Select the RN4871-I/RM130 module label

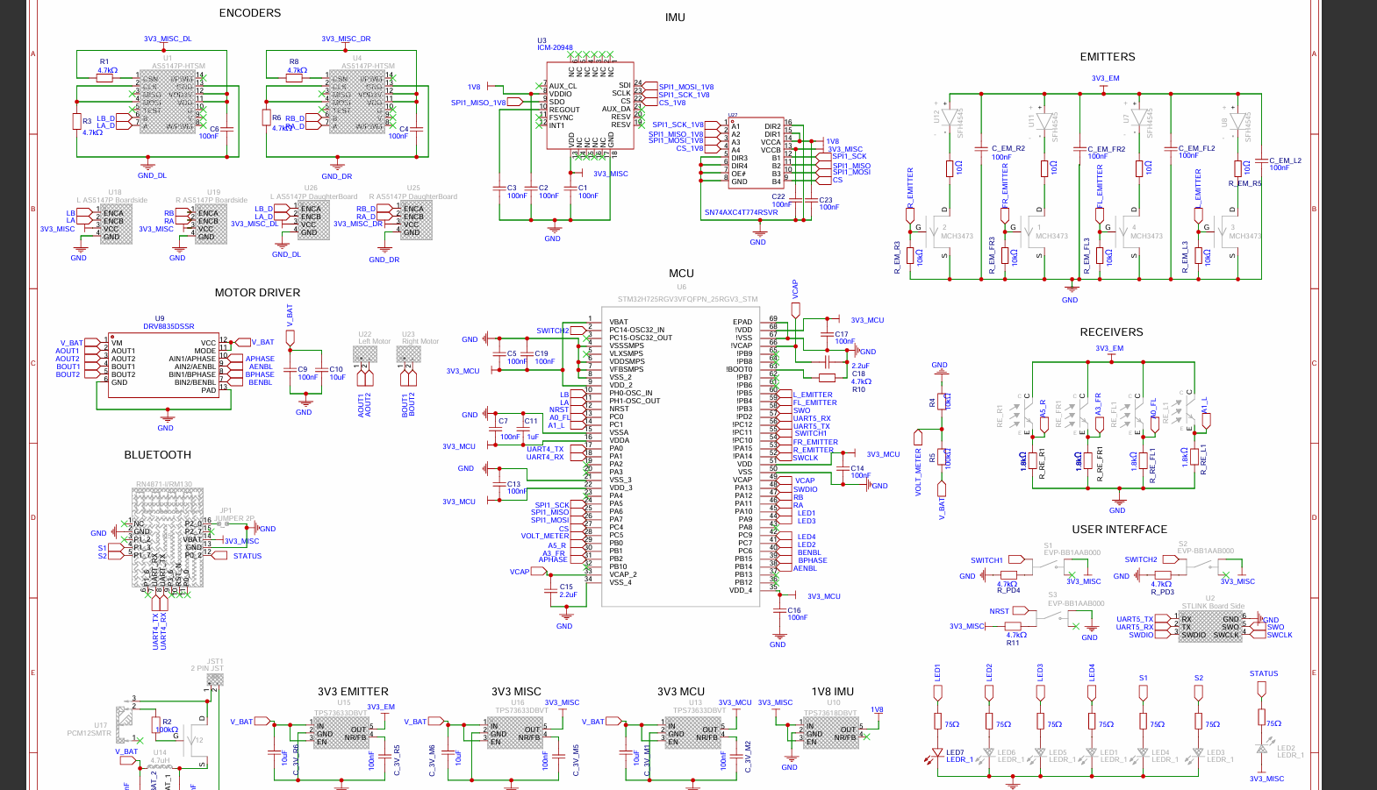[163, 484]
